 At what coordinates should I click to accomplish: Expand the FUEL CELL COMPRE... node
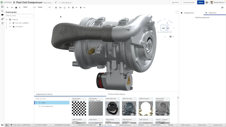tap(10, 23)
